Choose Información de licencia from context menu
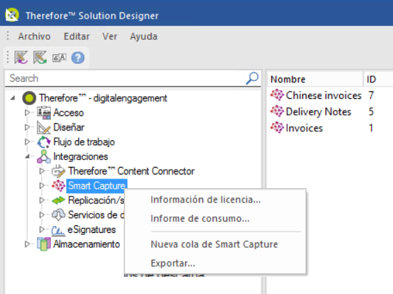Viewport: 393px width, 294px height. (x=206, y=200)
